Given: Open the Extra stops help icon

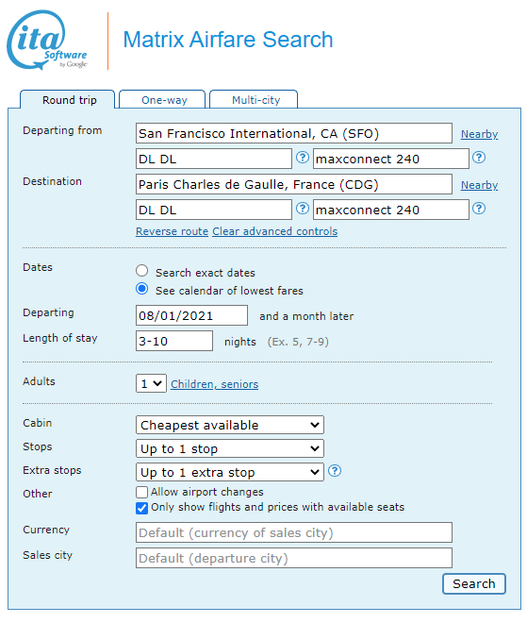Looking at the screenshot, I should point(335,471).
